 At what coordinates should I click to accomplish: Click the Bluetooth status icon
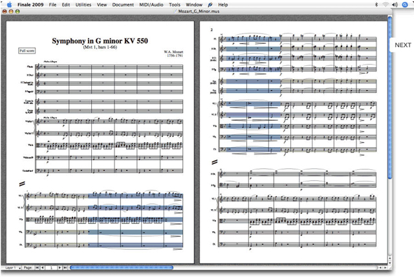tap(376, 5)
